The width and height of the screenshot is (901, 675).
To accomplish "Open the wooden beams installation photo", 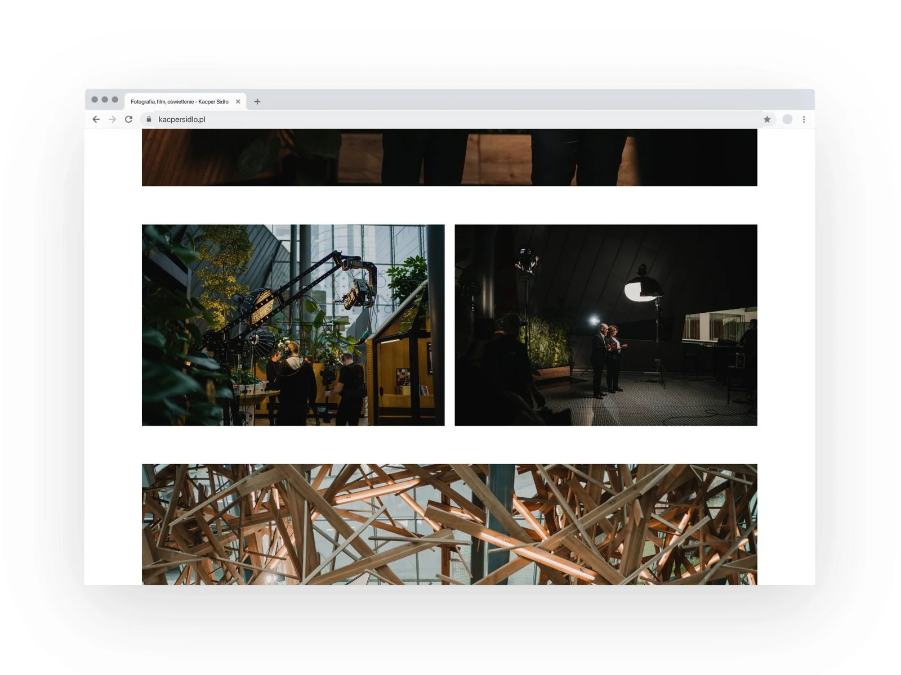I will (449, 524).
